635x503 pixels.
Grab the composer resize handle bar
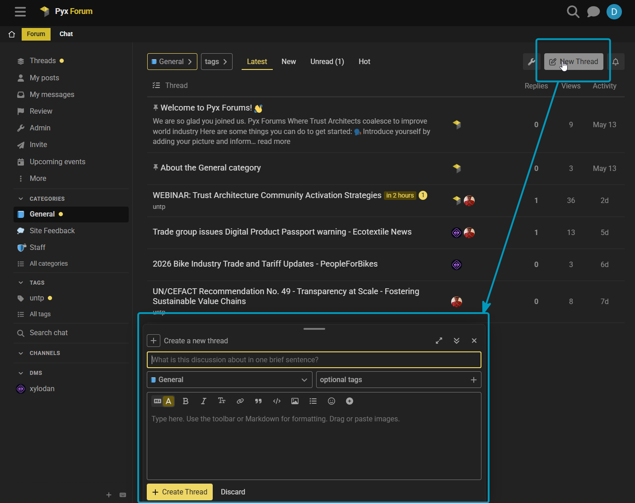[314, 329]
